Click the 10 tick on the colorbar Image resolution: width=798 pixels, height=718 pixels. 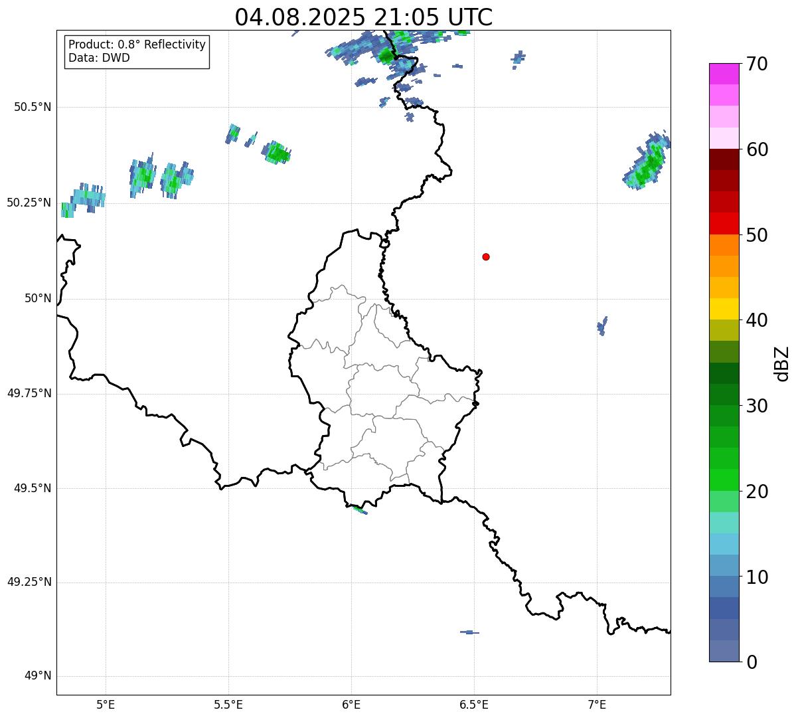pyautogui.click(x=757, y=577)
